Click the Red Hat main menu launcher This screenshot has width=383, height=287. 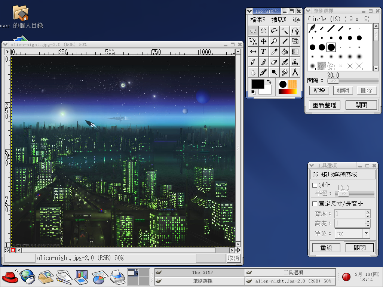point(10,277)
